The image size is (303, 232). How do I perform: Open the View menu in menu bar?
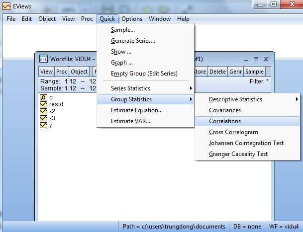tap(68, 19)
